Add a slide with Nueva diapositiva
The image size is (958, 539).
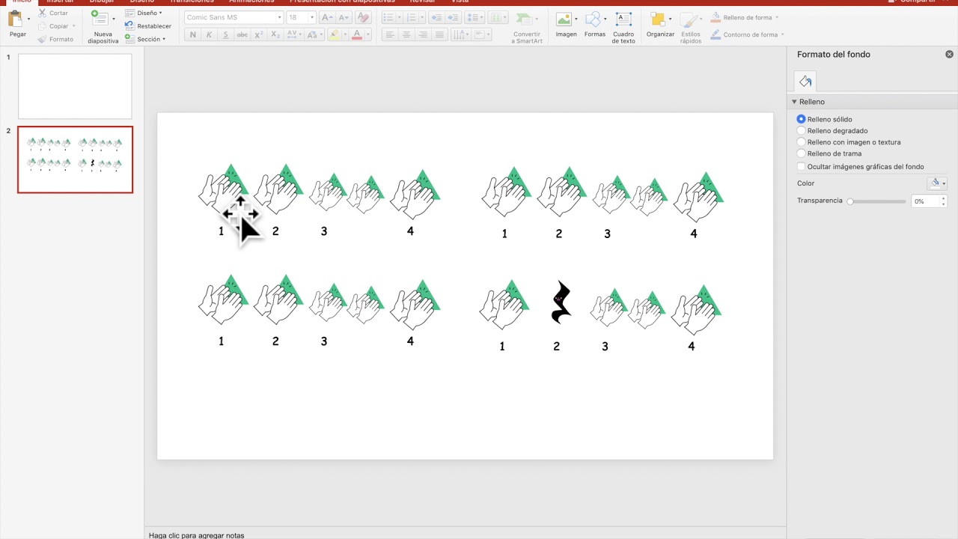[100, 19]
